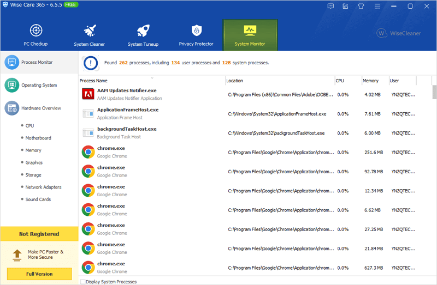The height and width of the screenshot is (285, 437).
Task: Select Chrome icon of 92.78 MB process
Action: pos(88,171)
